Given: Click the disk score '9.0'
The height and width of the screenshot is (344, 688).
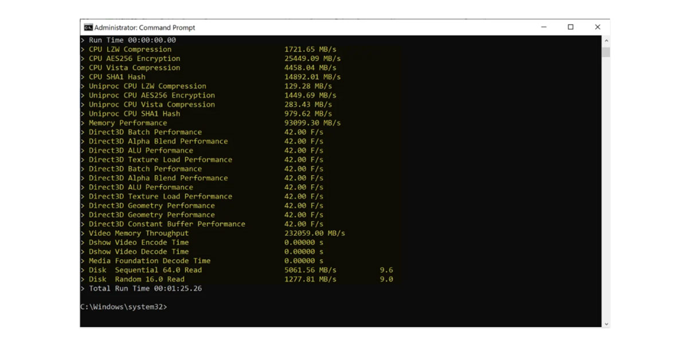Looking at the screenshot, I should point(386,279).
